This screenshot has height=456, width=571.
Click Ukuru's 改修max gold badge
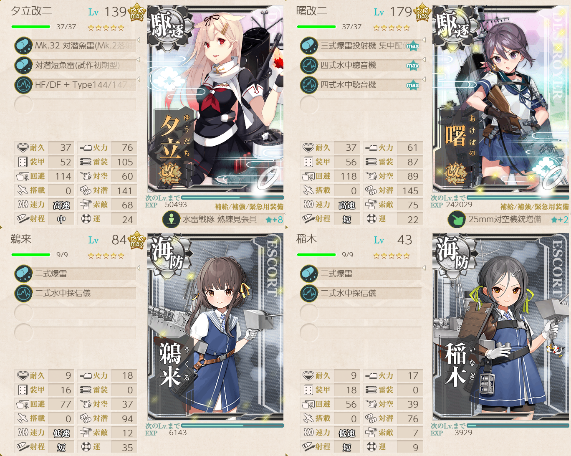(137, 240)
